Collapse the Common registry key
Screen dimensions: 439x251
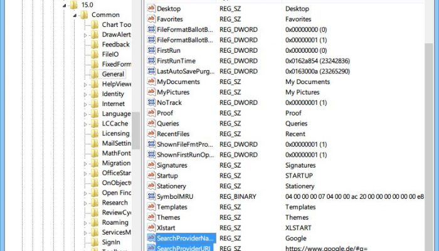[75, 15]
